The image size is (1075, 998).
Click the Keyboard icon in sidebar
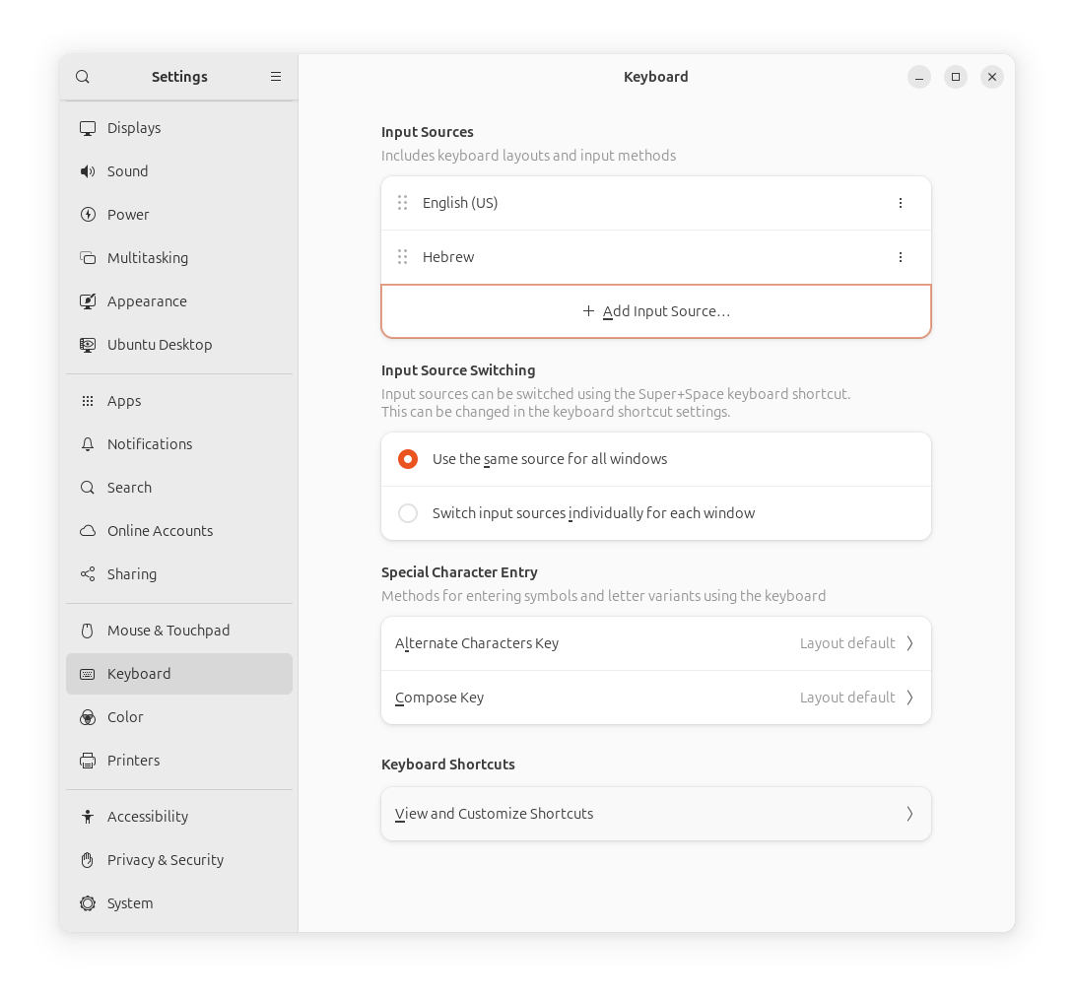(x=88, y=674)
